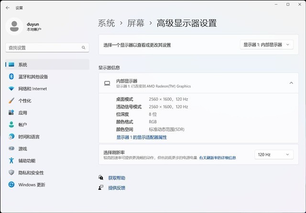Image resolution: width=306 pixels, height=213 pixels.
Task: Open the duyun account avatar
Action: pos(14,26)
